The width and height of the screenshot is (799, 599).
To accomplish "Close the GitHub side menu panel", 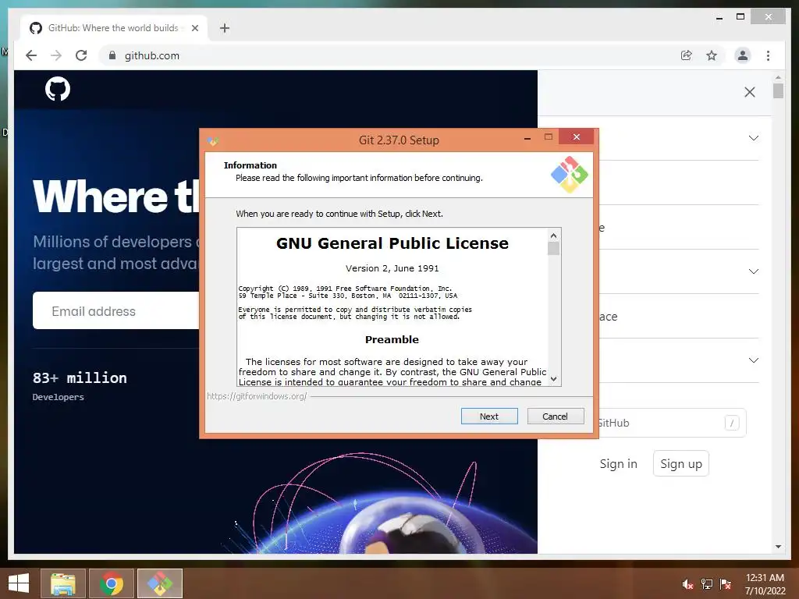I will click(x=750, y=92).
